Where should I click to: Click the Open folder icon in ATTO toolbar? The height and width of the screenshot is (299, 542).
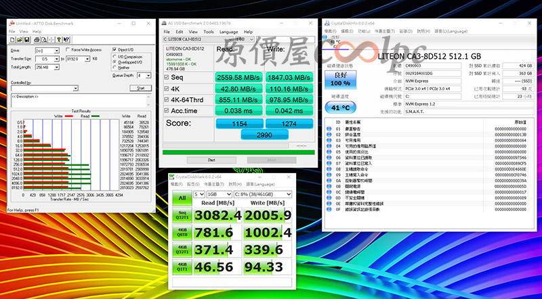click(x=20, y=40)
